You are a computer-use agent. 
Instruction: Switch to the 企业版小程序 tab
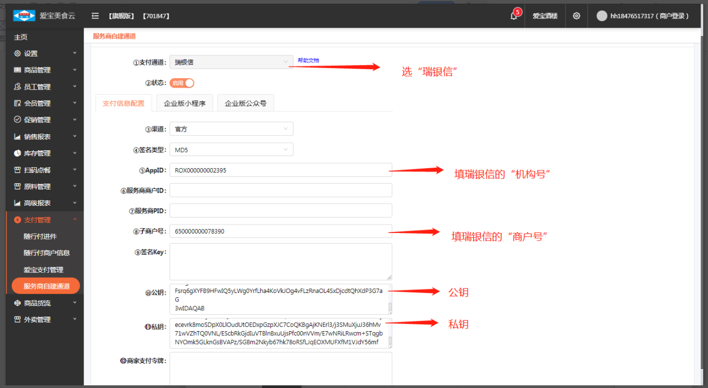(184, 104)
